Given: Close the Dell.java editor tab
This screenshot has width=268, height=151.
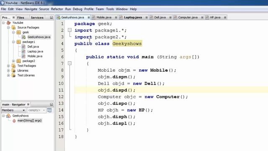Looking at the screenshot, I should pos(170,18).
